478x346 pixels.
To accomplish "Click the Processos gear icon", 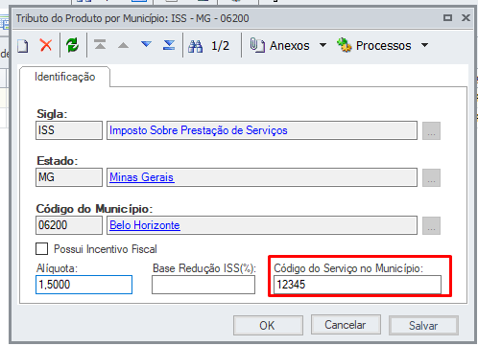I will point(345,45).
